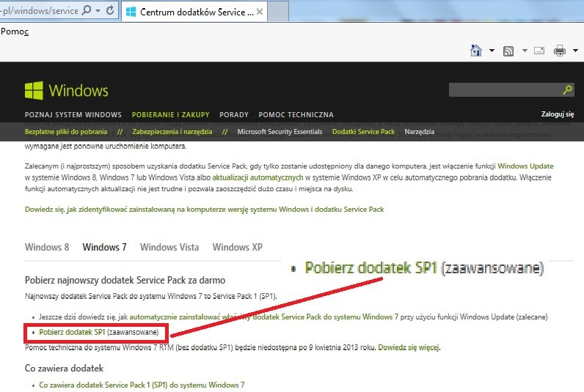
Task: Click the Home icon in the IE toolbar
Action: tap(476, 51)
